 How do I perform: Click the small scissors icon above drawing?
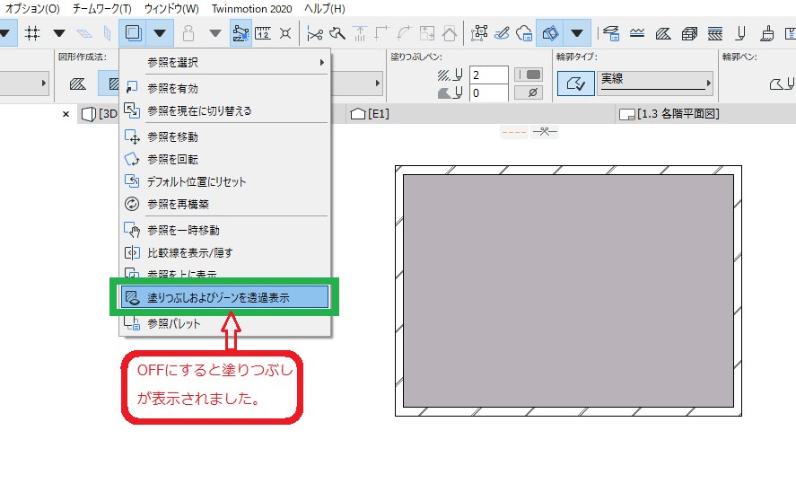tap(544, 132)
